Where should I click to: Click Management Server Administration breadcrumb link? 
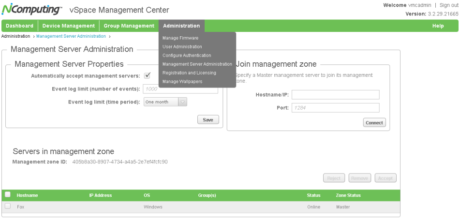(71, 36)
